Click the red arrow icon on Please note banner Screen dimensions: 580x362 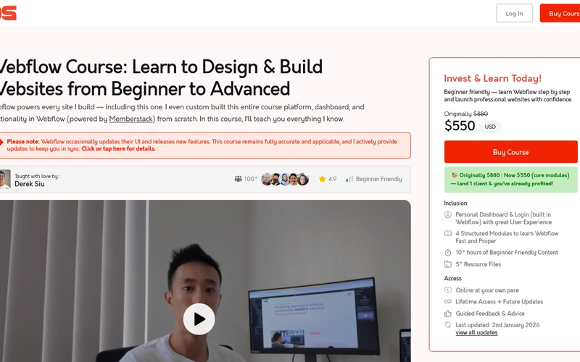1,142
